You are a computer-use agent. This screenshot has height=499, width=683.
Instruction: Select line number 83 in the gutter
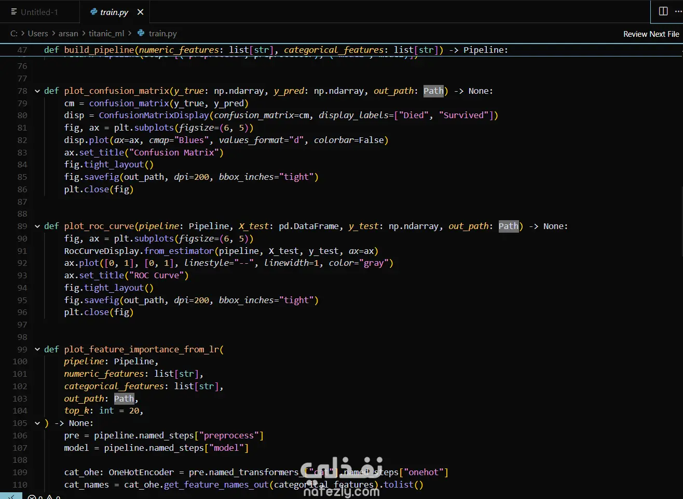tap(22, 152)
